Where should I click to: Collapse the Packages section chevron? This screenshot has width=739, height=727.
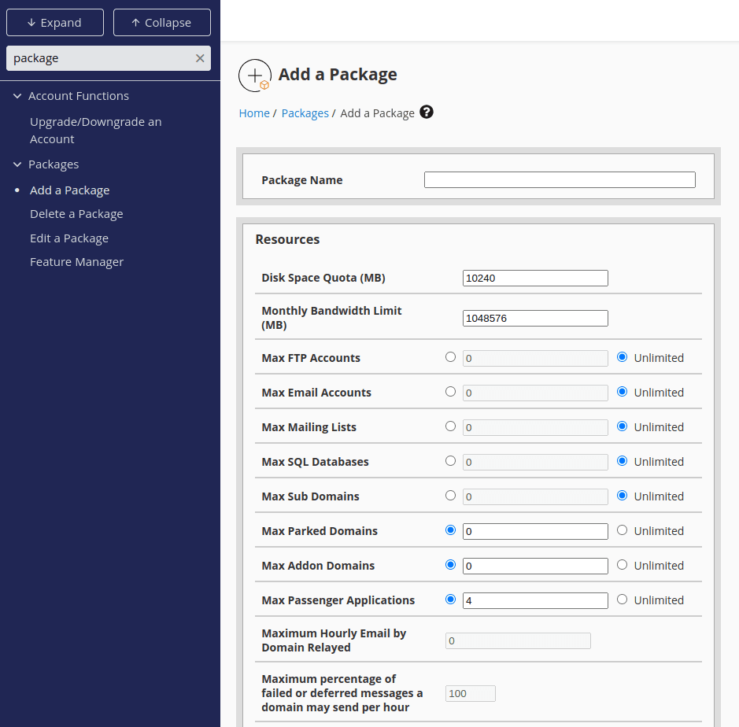(x=17, y=164)
